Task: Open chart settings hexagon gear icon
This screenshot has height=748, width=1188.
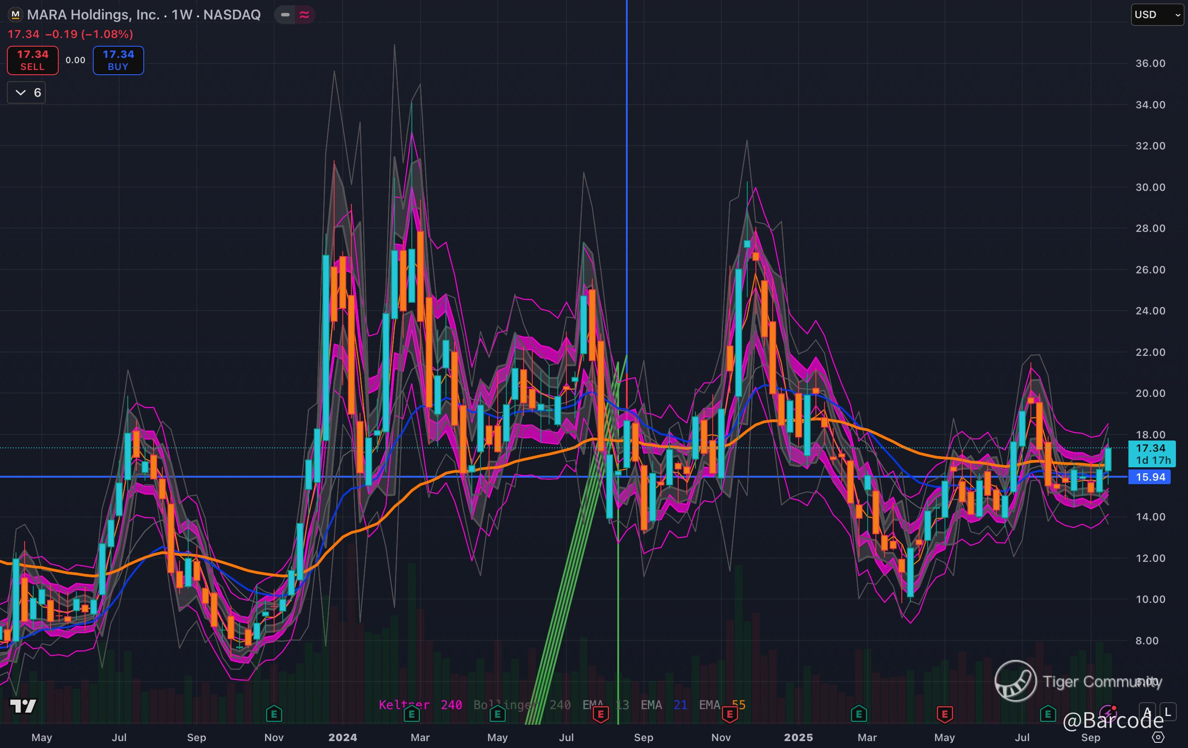Action: [1158, 737]
